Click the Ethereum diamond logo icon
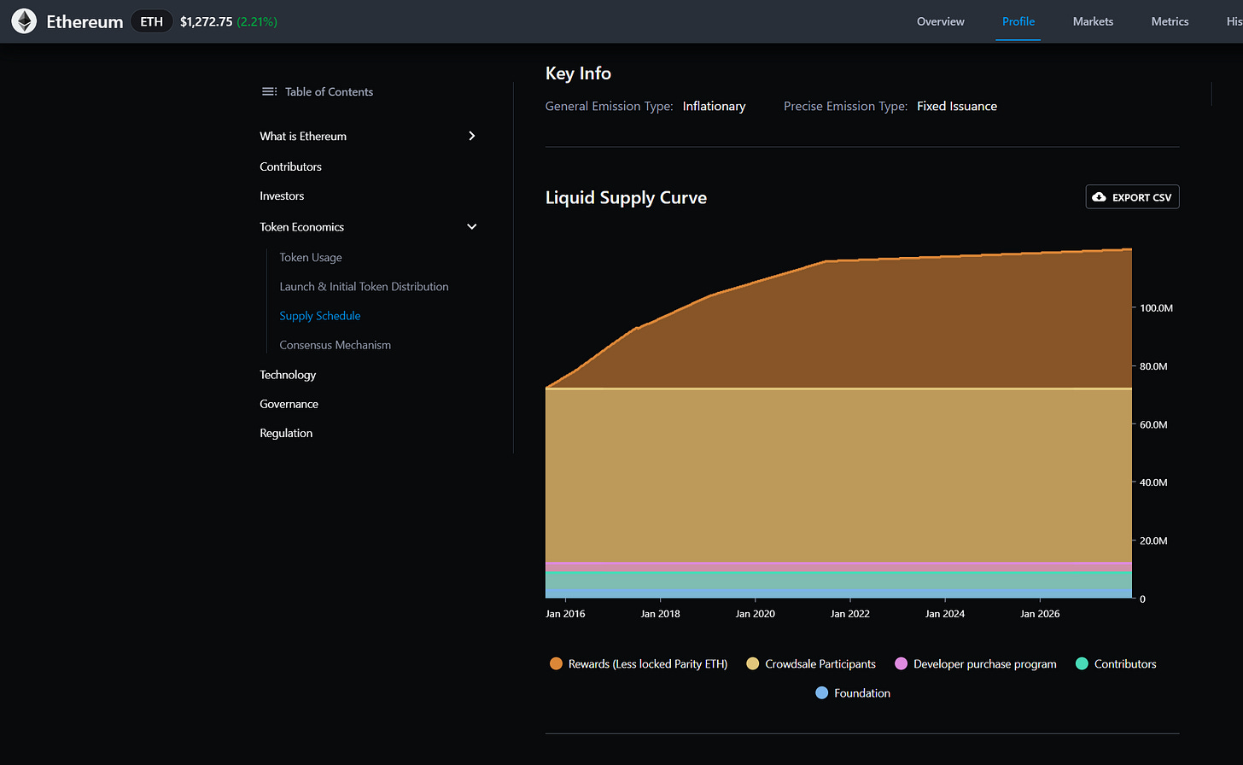Viewport: 1243px width, 765px height. 24,21
